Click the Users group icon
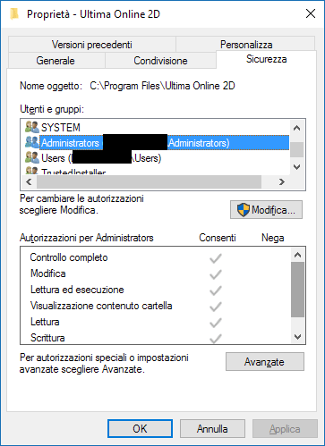This screenshot has width=325, height=446. pos(32,157)
